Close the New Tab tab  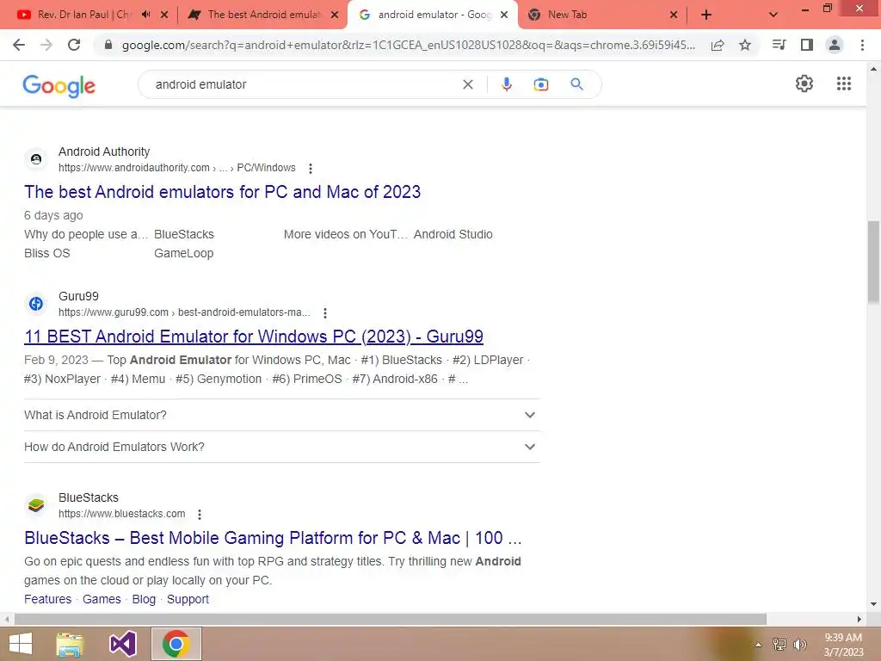click(674, 15)
